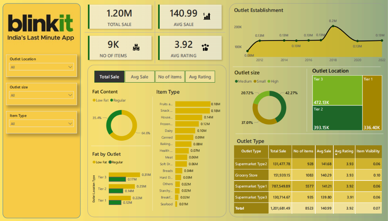Click the 5577 items cell
This screenshot has width=388, height=221.
click(303, 187)
